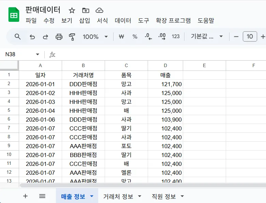Click the formula bar input area
Screen dimensions: 266x203
point(161,54)
